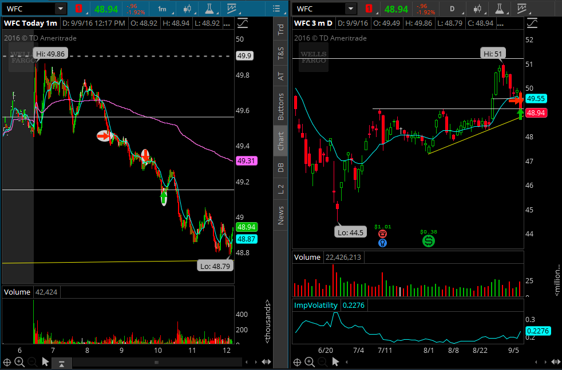Click the Lo: 44.5 bubble on right chart
Image resolution: width=562 pixels, height=370 pixels.
[x=350, y=233]
